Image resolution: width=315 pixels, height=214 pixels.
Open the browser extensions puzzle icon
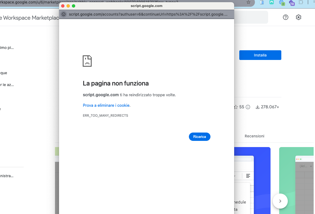coord(301,2)
